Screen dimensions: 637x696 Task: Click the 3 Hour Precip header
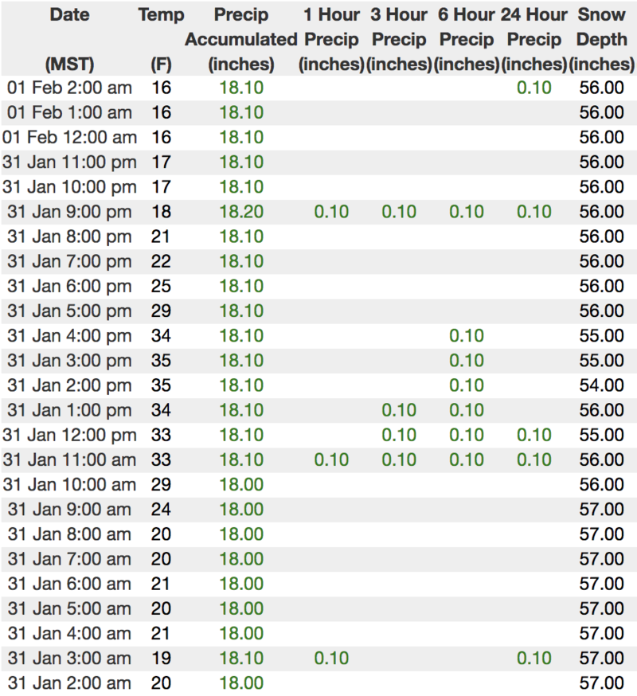point(399,38)
